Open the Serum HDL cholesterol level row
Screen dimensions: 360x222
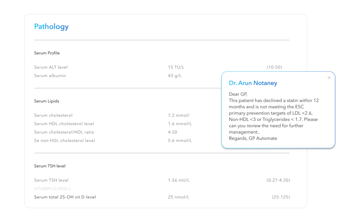tap(64, 124)
